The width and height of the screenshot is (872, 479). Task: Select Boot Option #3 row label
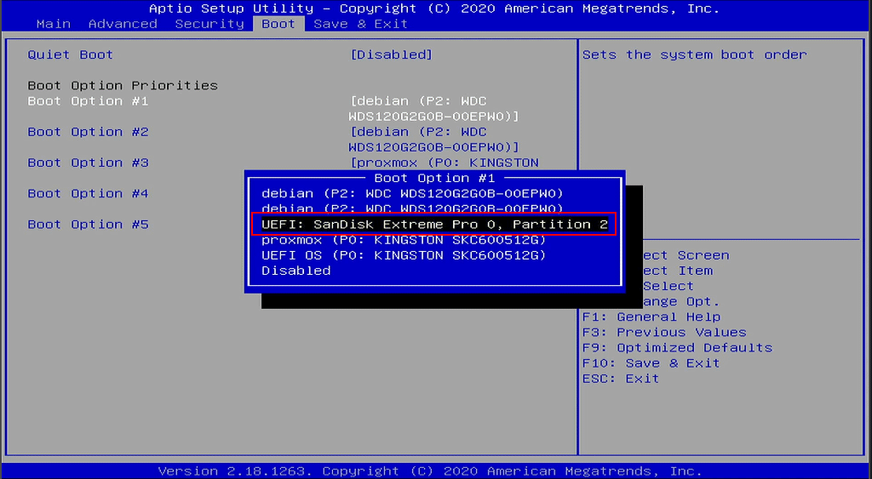coord(88,163)
